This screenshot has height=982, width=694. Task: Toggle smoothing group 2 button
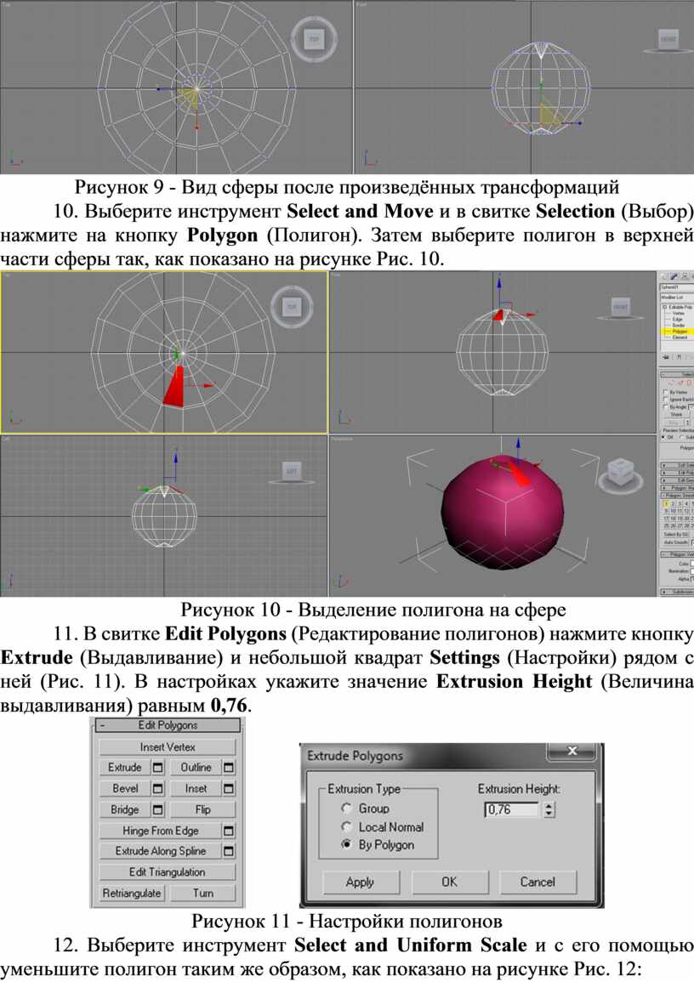(x=673, y=503)
